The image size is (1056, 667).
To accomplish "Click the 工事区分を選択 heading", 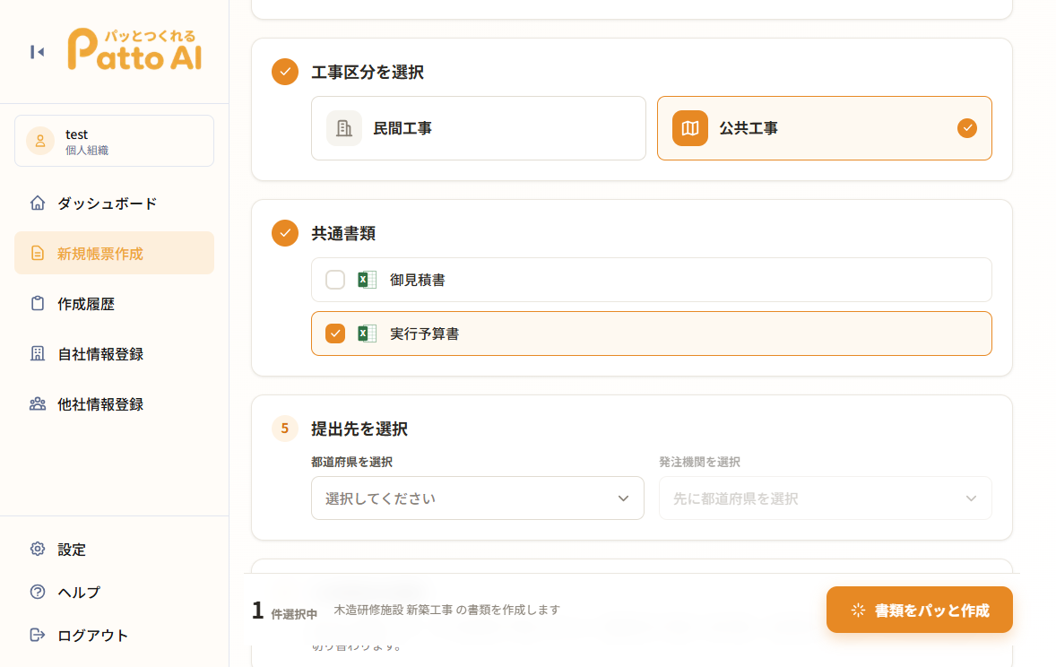I will point(367,72).
